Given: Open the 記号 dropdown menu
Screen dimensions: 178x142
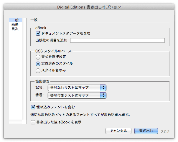Looking at the screenshot, I should pyautogui.click(x=77, y=87).
